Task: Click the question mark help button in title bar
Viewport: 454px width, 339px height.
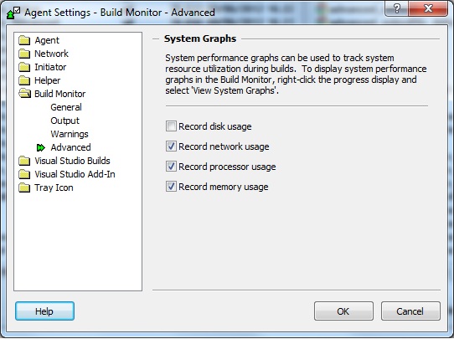Action: point(397,8)
